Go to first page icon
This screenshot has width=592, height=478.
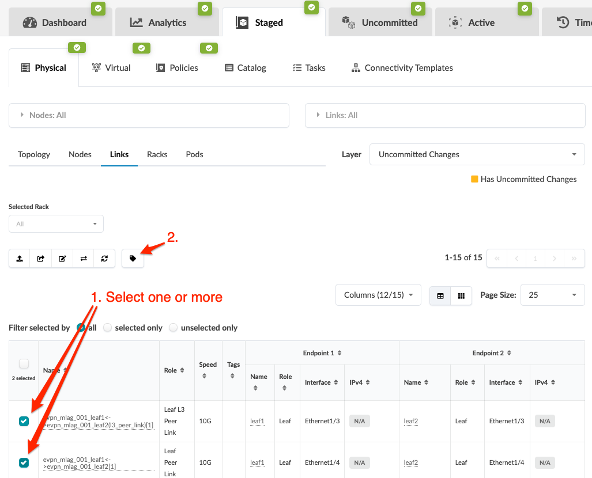[x=497, y=259]
